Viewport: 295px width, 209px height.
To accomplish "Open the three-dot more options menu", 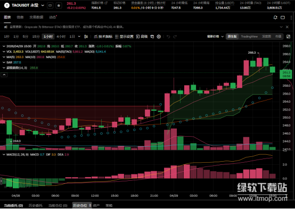I will click(291, 18).
